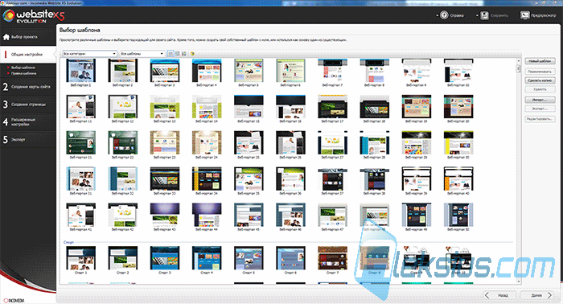Click the back arrow chevron icon
The height and width of the screenshot is (304, 563).
[x=487, y=295]
